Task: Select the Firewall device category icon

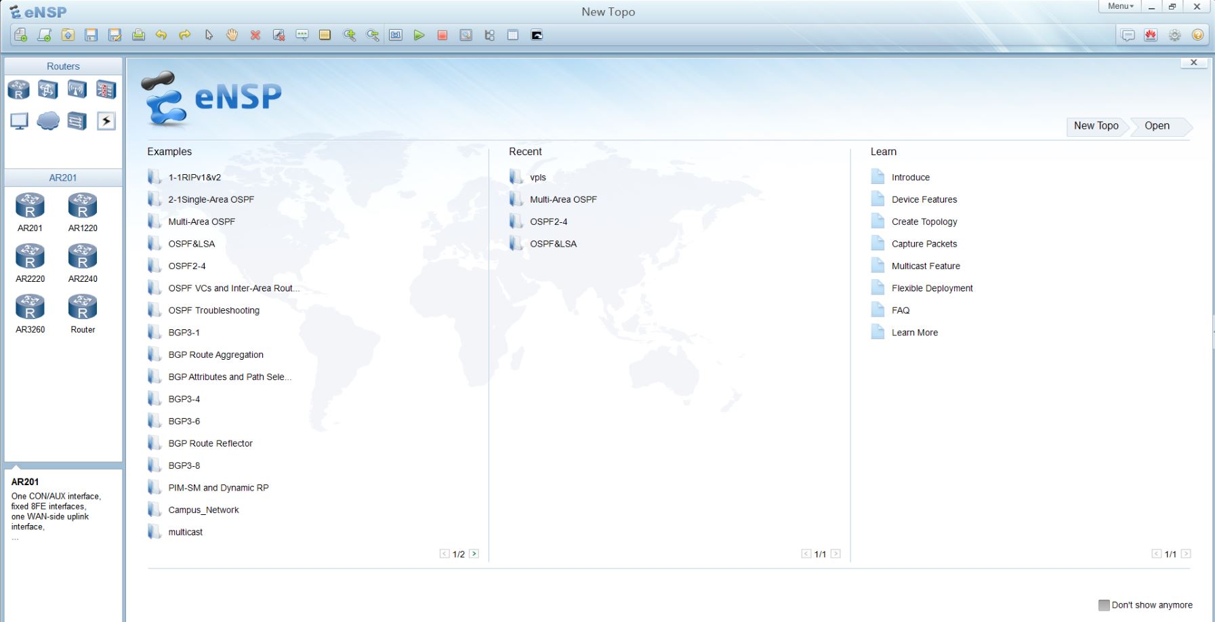Action: pyautogui.click(x=106, y=89)
